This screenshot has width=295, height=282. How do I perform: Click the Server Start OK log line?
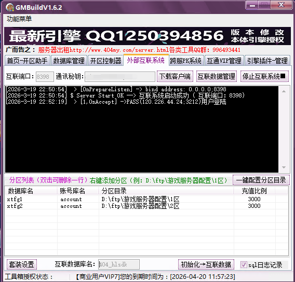(125, 95)
